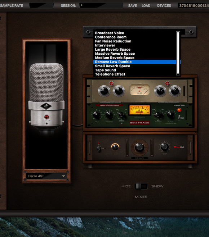Open the Sample Rate dropdown field
209x237 pixels.
pos(41,6)
